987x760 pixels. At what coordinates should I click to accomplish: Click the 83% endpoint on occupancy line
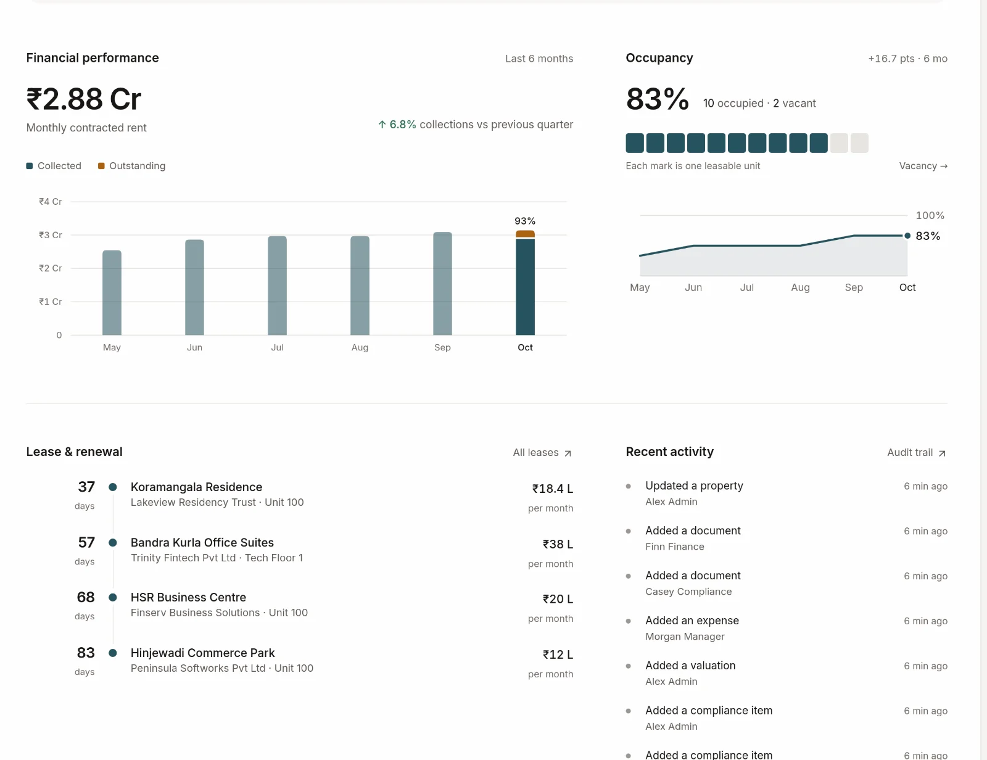tap(907, 236)
